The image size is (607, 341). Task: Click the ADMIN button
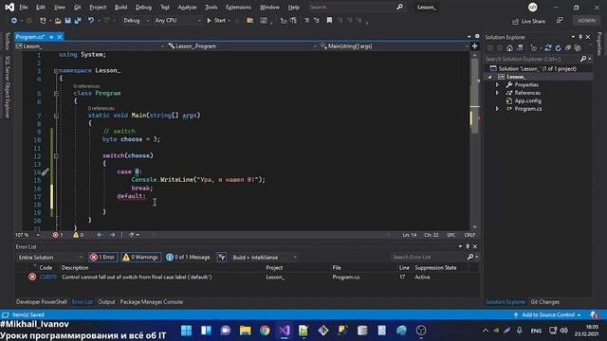click(x=586, y=21)
